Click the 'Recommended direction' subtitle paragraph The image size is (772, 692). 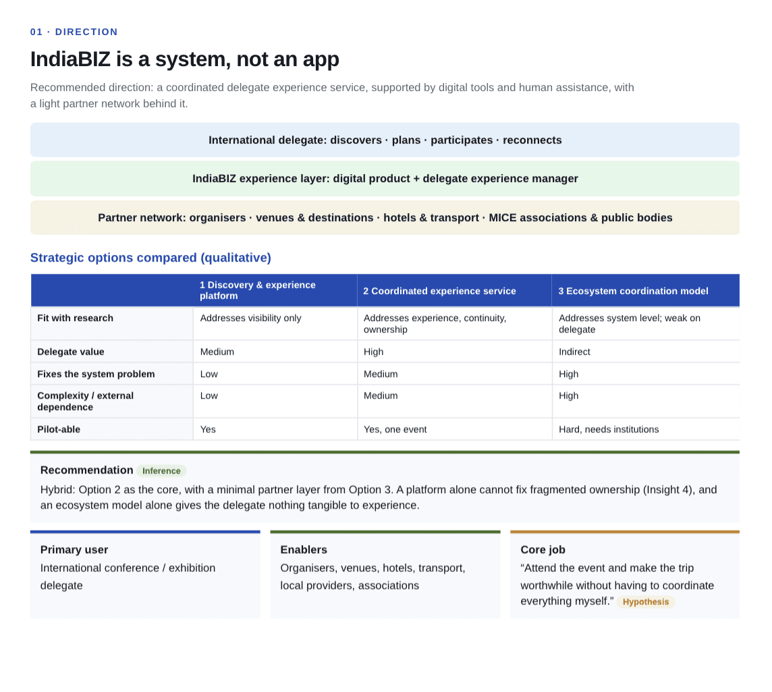[x=332, y=96]
